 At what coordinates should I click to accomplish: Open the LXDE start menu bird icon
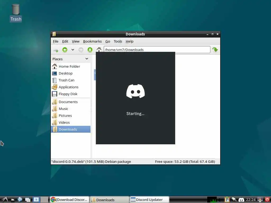coord(5,200)
